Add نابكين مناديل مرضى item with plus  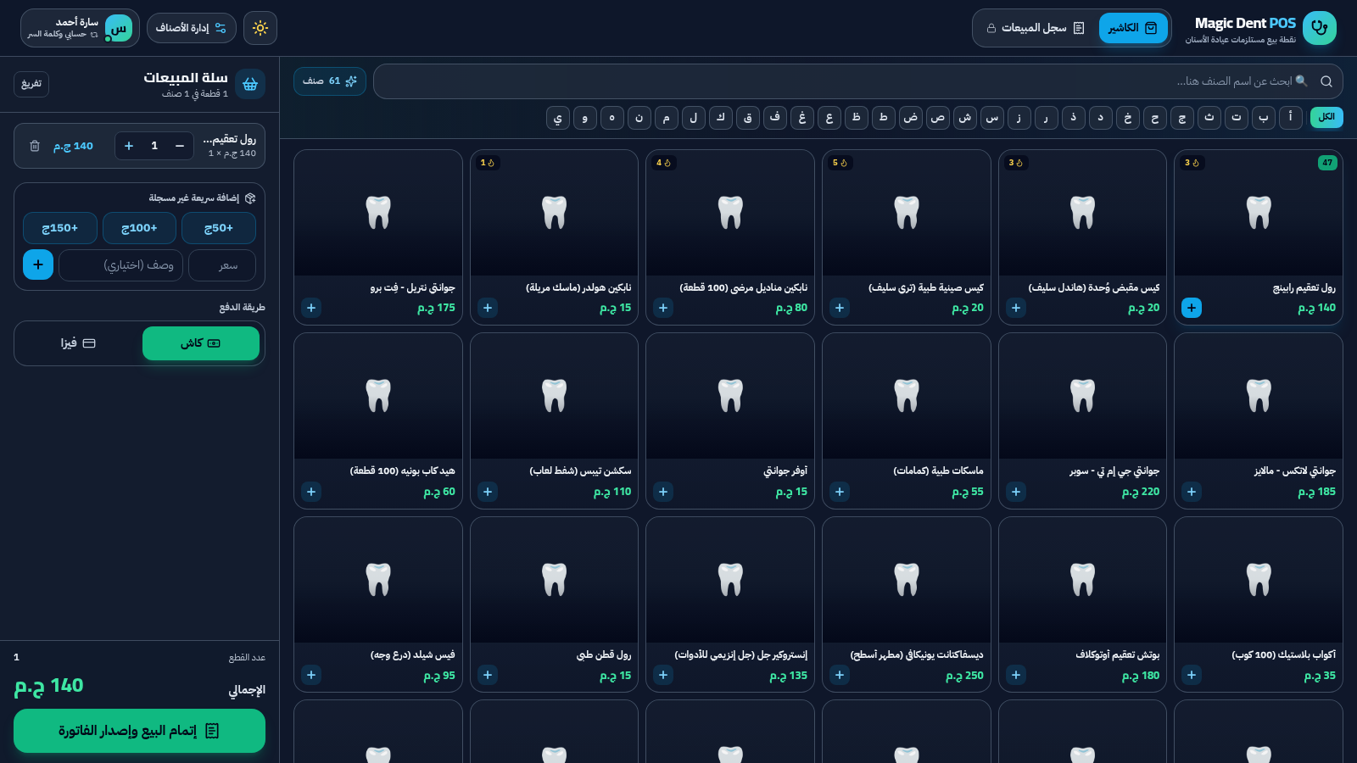[663, 308]
